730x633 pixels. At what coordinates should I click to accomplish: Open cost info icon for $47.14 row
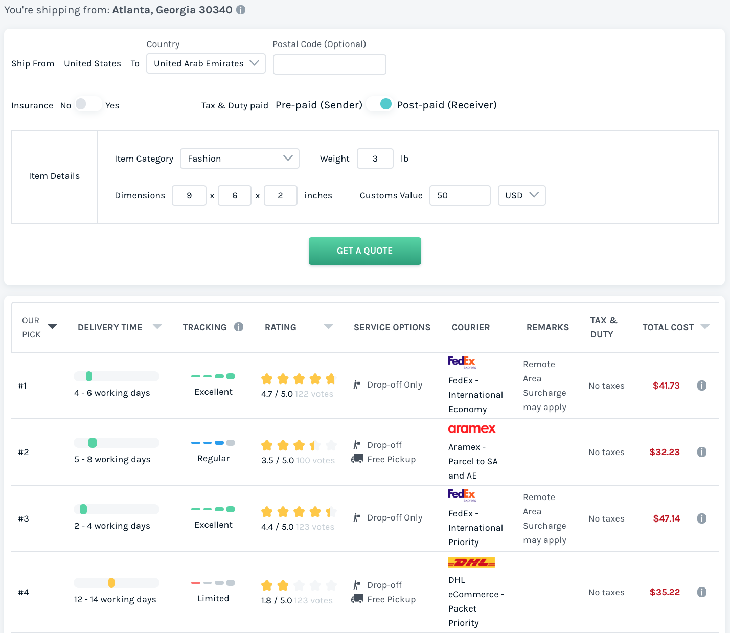702,518
